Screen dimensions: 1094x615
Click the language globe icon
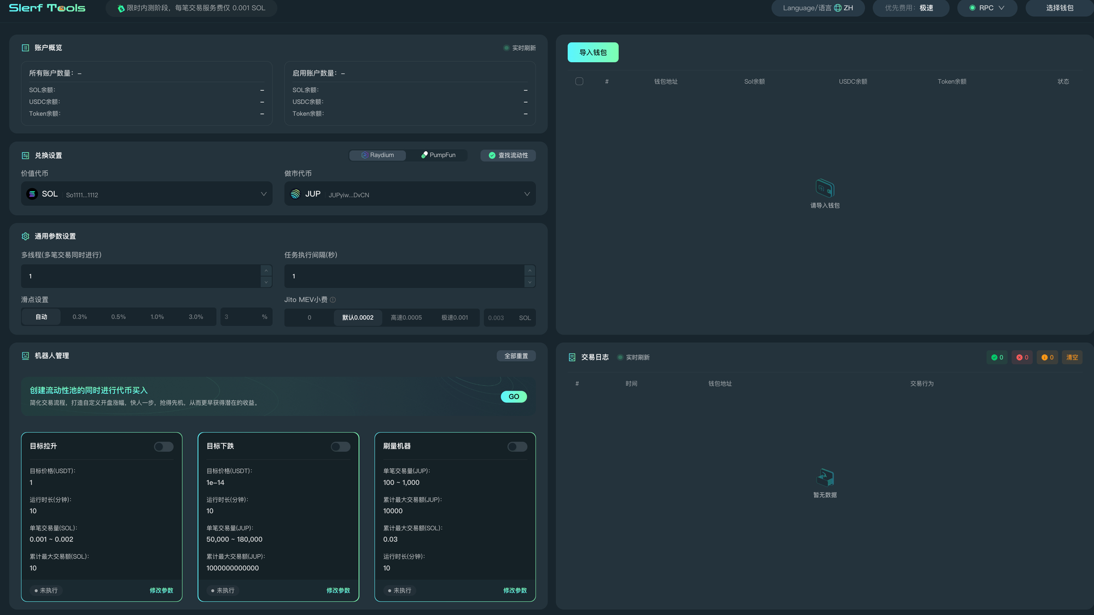point(837,8)
